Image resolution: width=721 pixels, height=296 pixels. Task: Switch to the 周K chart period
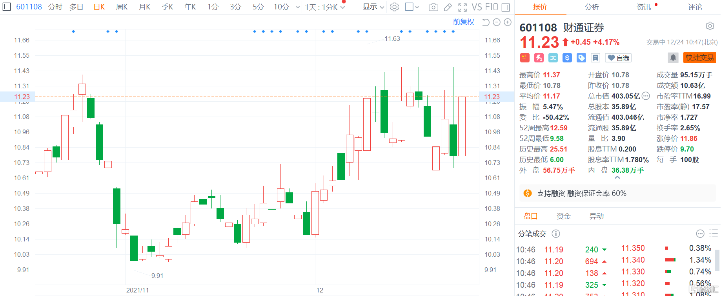point(122,7)
